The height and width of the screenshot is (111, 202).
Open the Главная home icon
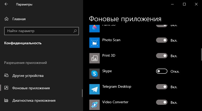tap(6, 19)
